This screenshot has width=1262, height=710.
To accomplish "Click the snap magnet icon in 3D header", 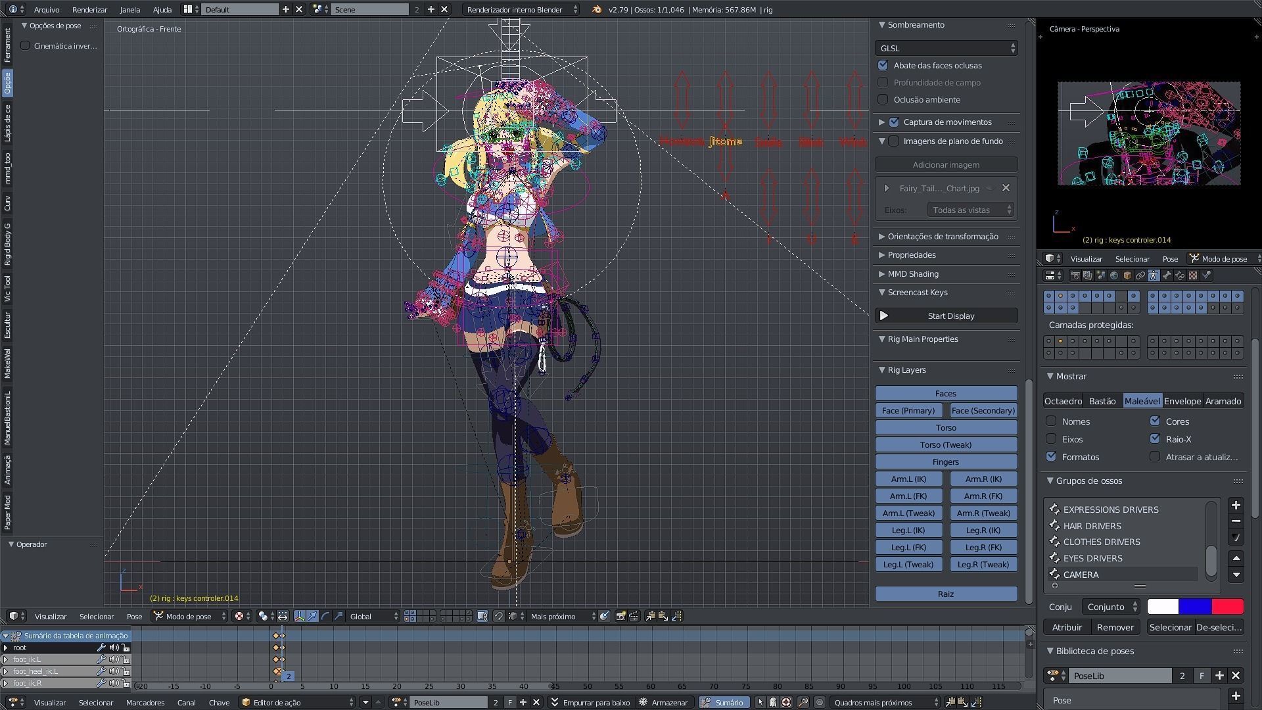I will [499, 616].
